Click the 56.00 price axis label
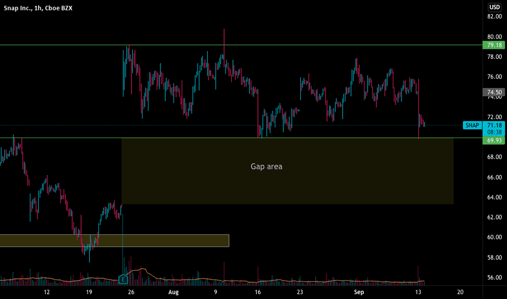Image resolution: width=507 pixels, height=299 pixels. [x=494, y=278]
